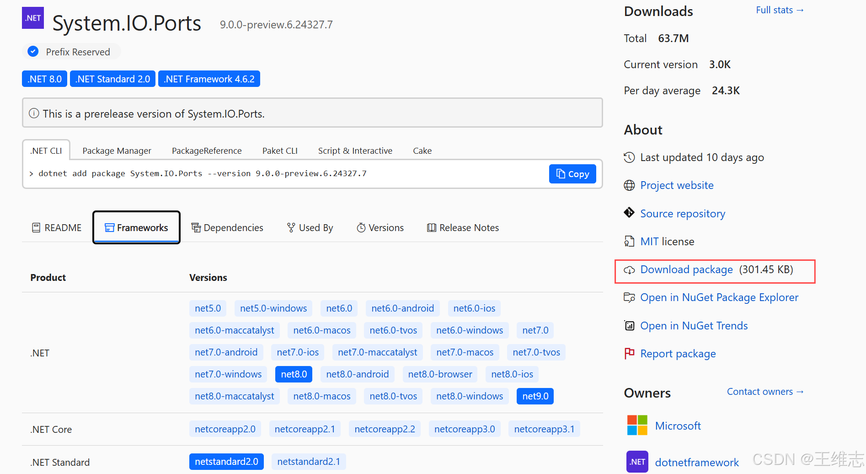Click the Report package link

[x=678, y=354]
